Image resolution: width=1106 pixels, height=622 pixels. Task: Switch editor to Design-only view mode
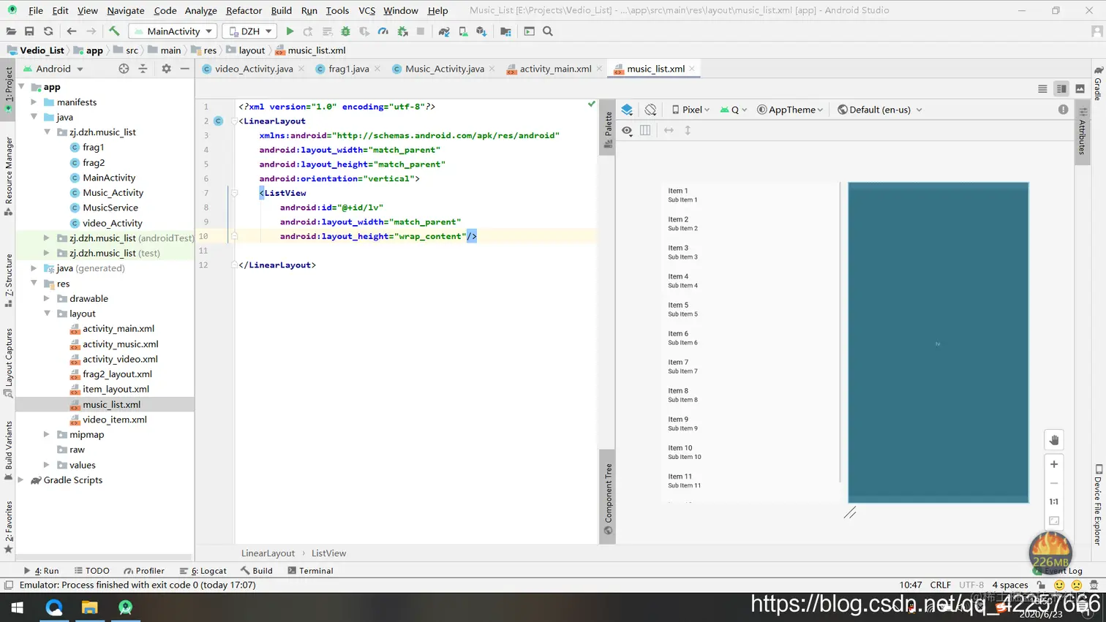click(1080, 88)
